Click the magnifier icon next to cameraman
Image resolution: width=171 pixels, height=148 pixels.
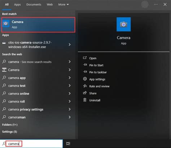click(x=4, y=117)
